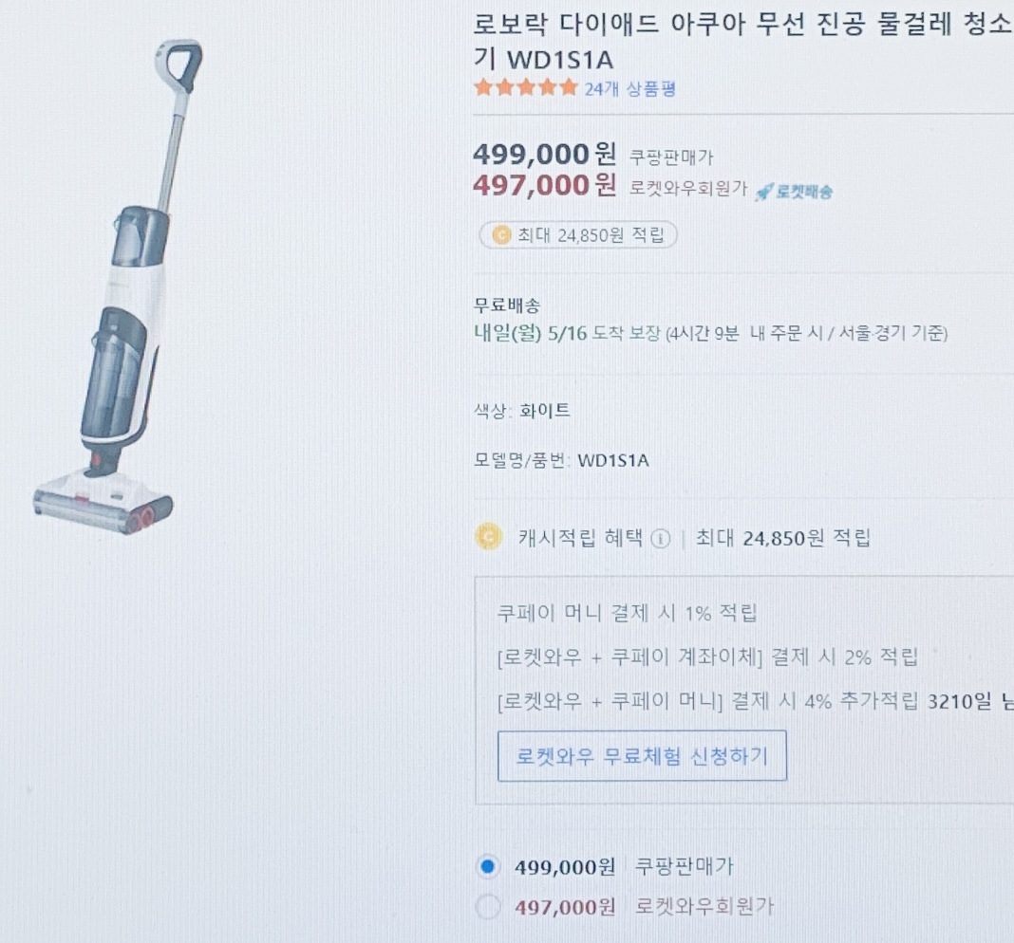Click the 캐시적립 혜택 coin icon

(x=489, y=536)
